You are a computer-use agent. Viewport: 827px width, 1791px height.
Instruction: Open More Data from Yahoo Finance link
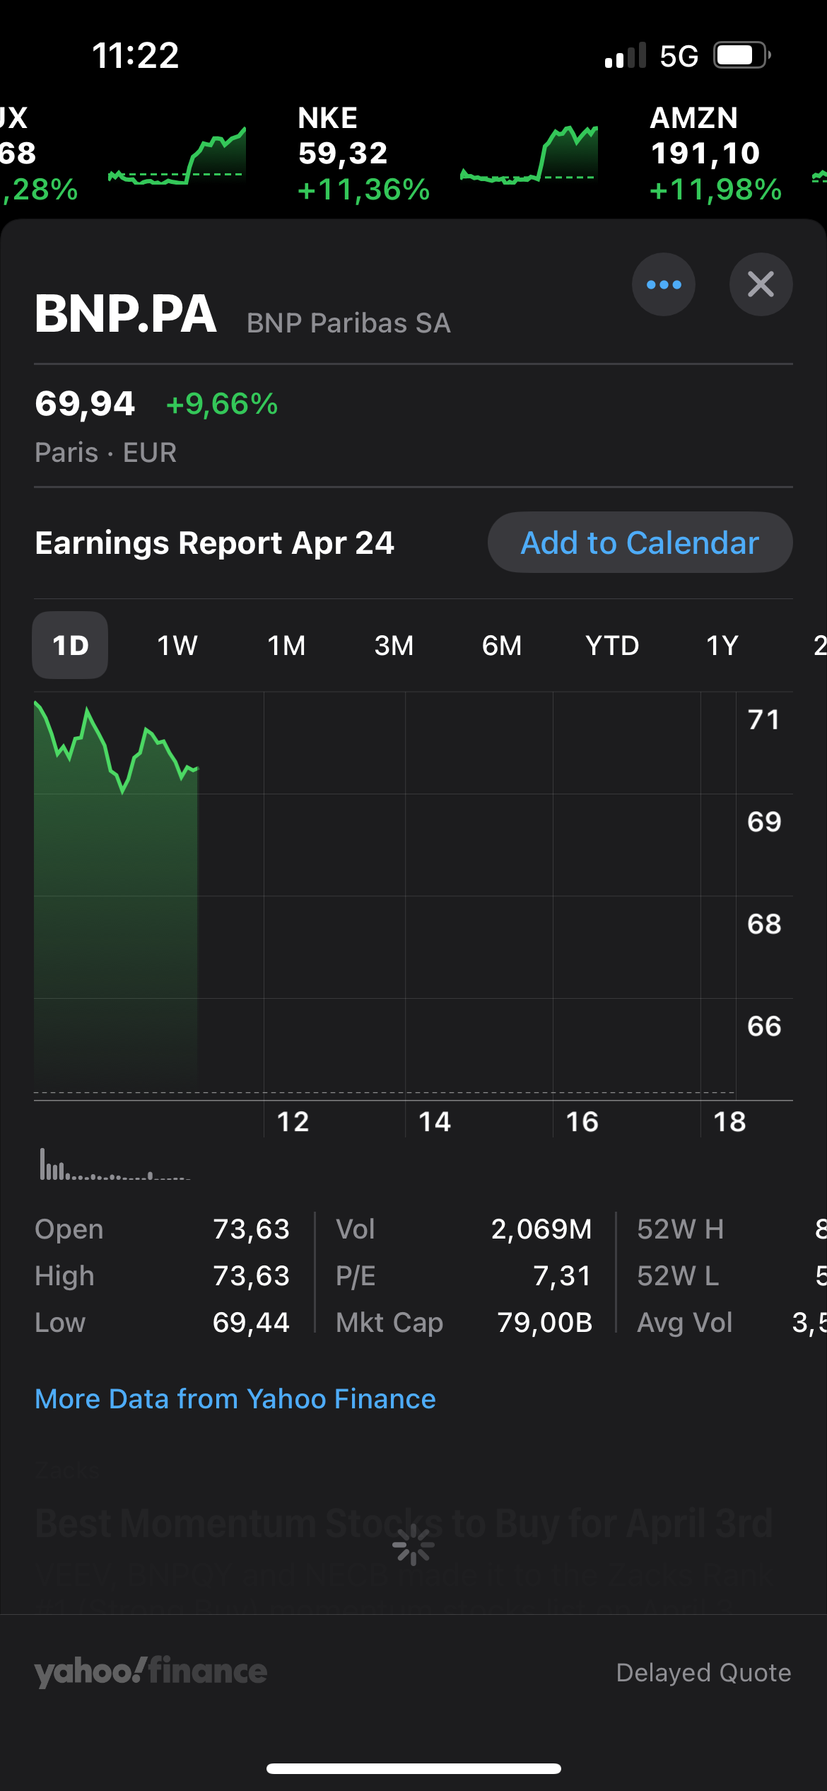(x=235, y=1398)
